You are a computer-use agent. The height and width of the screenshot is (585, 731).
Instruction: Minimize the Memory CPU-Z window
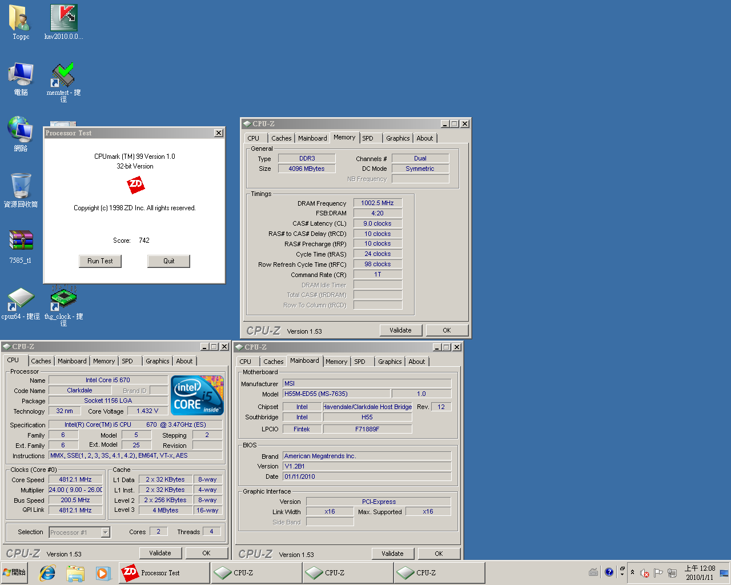click(x=445, y=124)
